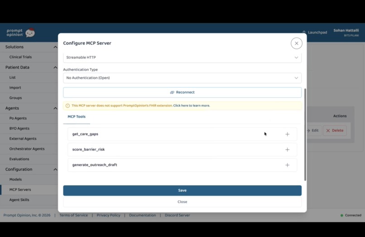Click the generate_outreach_draft tool row
Screen dimensions: 365x237
click(x=182, y=165)
